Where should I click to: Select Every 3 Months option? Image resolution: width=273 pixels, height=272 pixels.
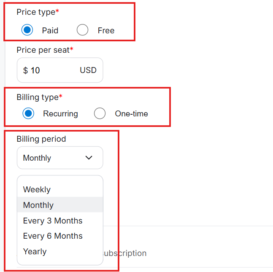click(53, 221)
